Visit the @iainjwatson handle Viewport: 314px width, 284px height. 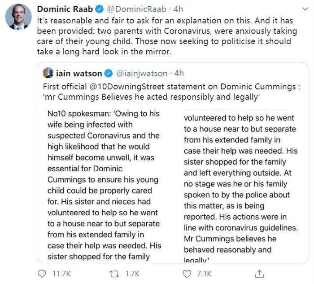[142, 73]
